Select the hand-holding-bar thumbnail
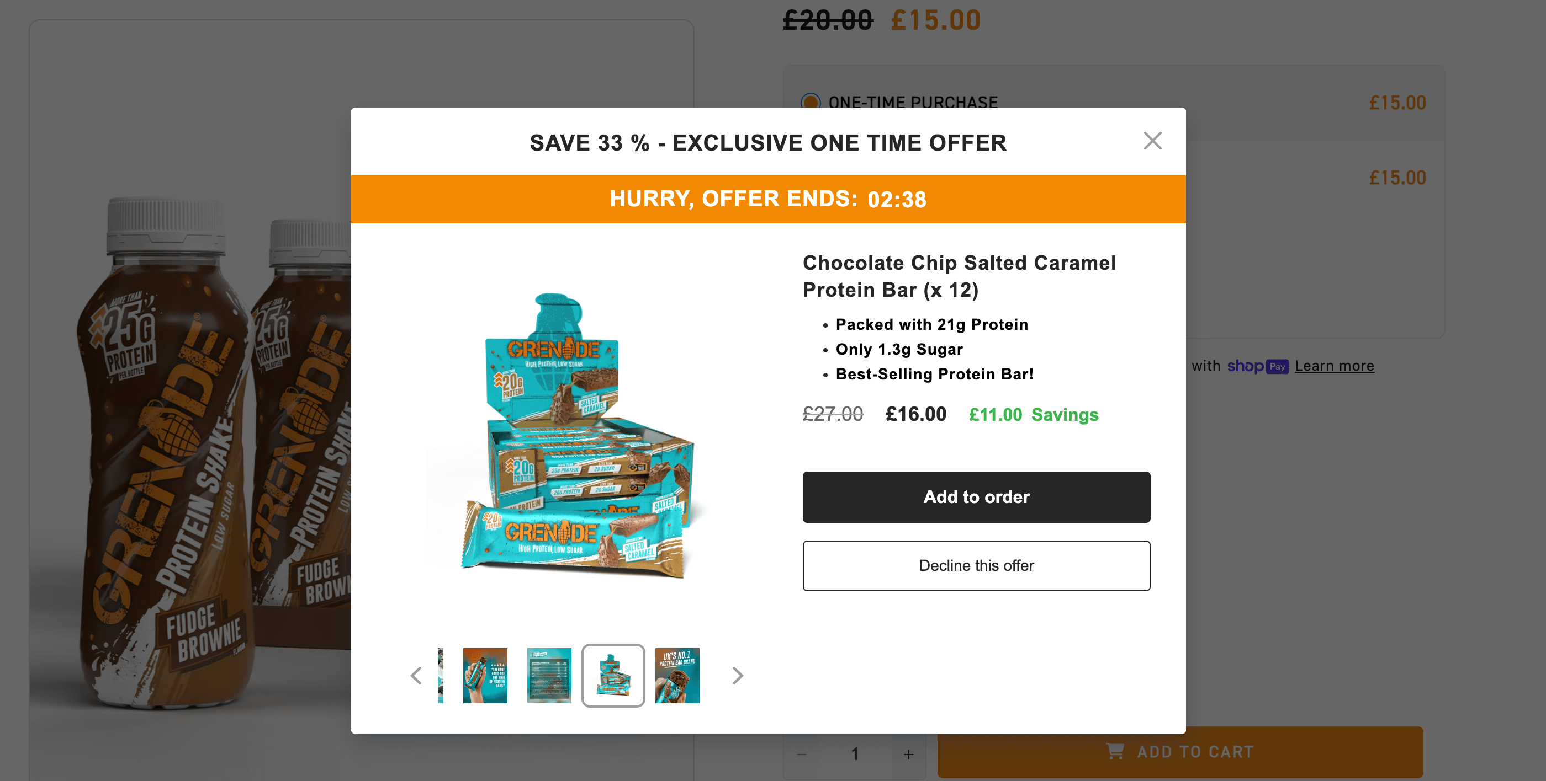 tap(485, 676)
